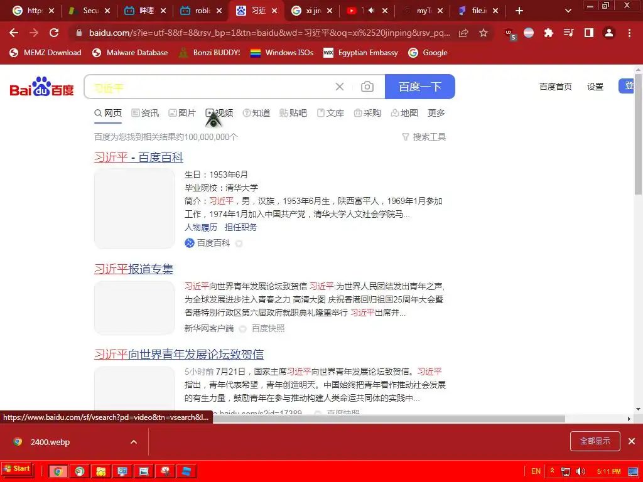Click the browser Back arrow
643x482 pixels.
tap(14, 33)
